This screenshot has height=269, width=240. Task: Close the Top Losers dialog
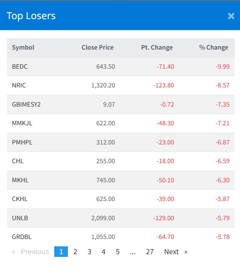pos(231,16)
